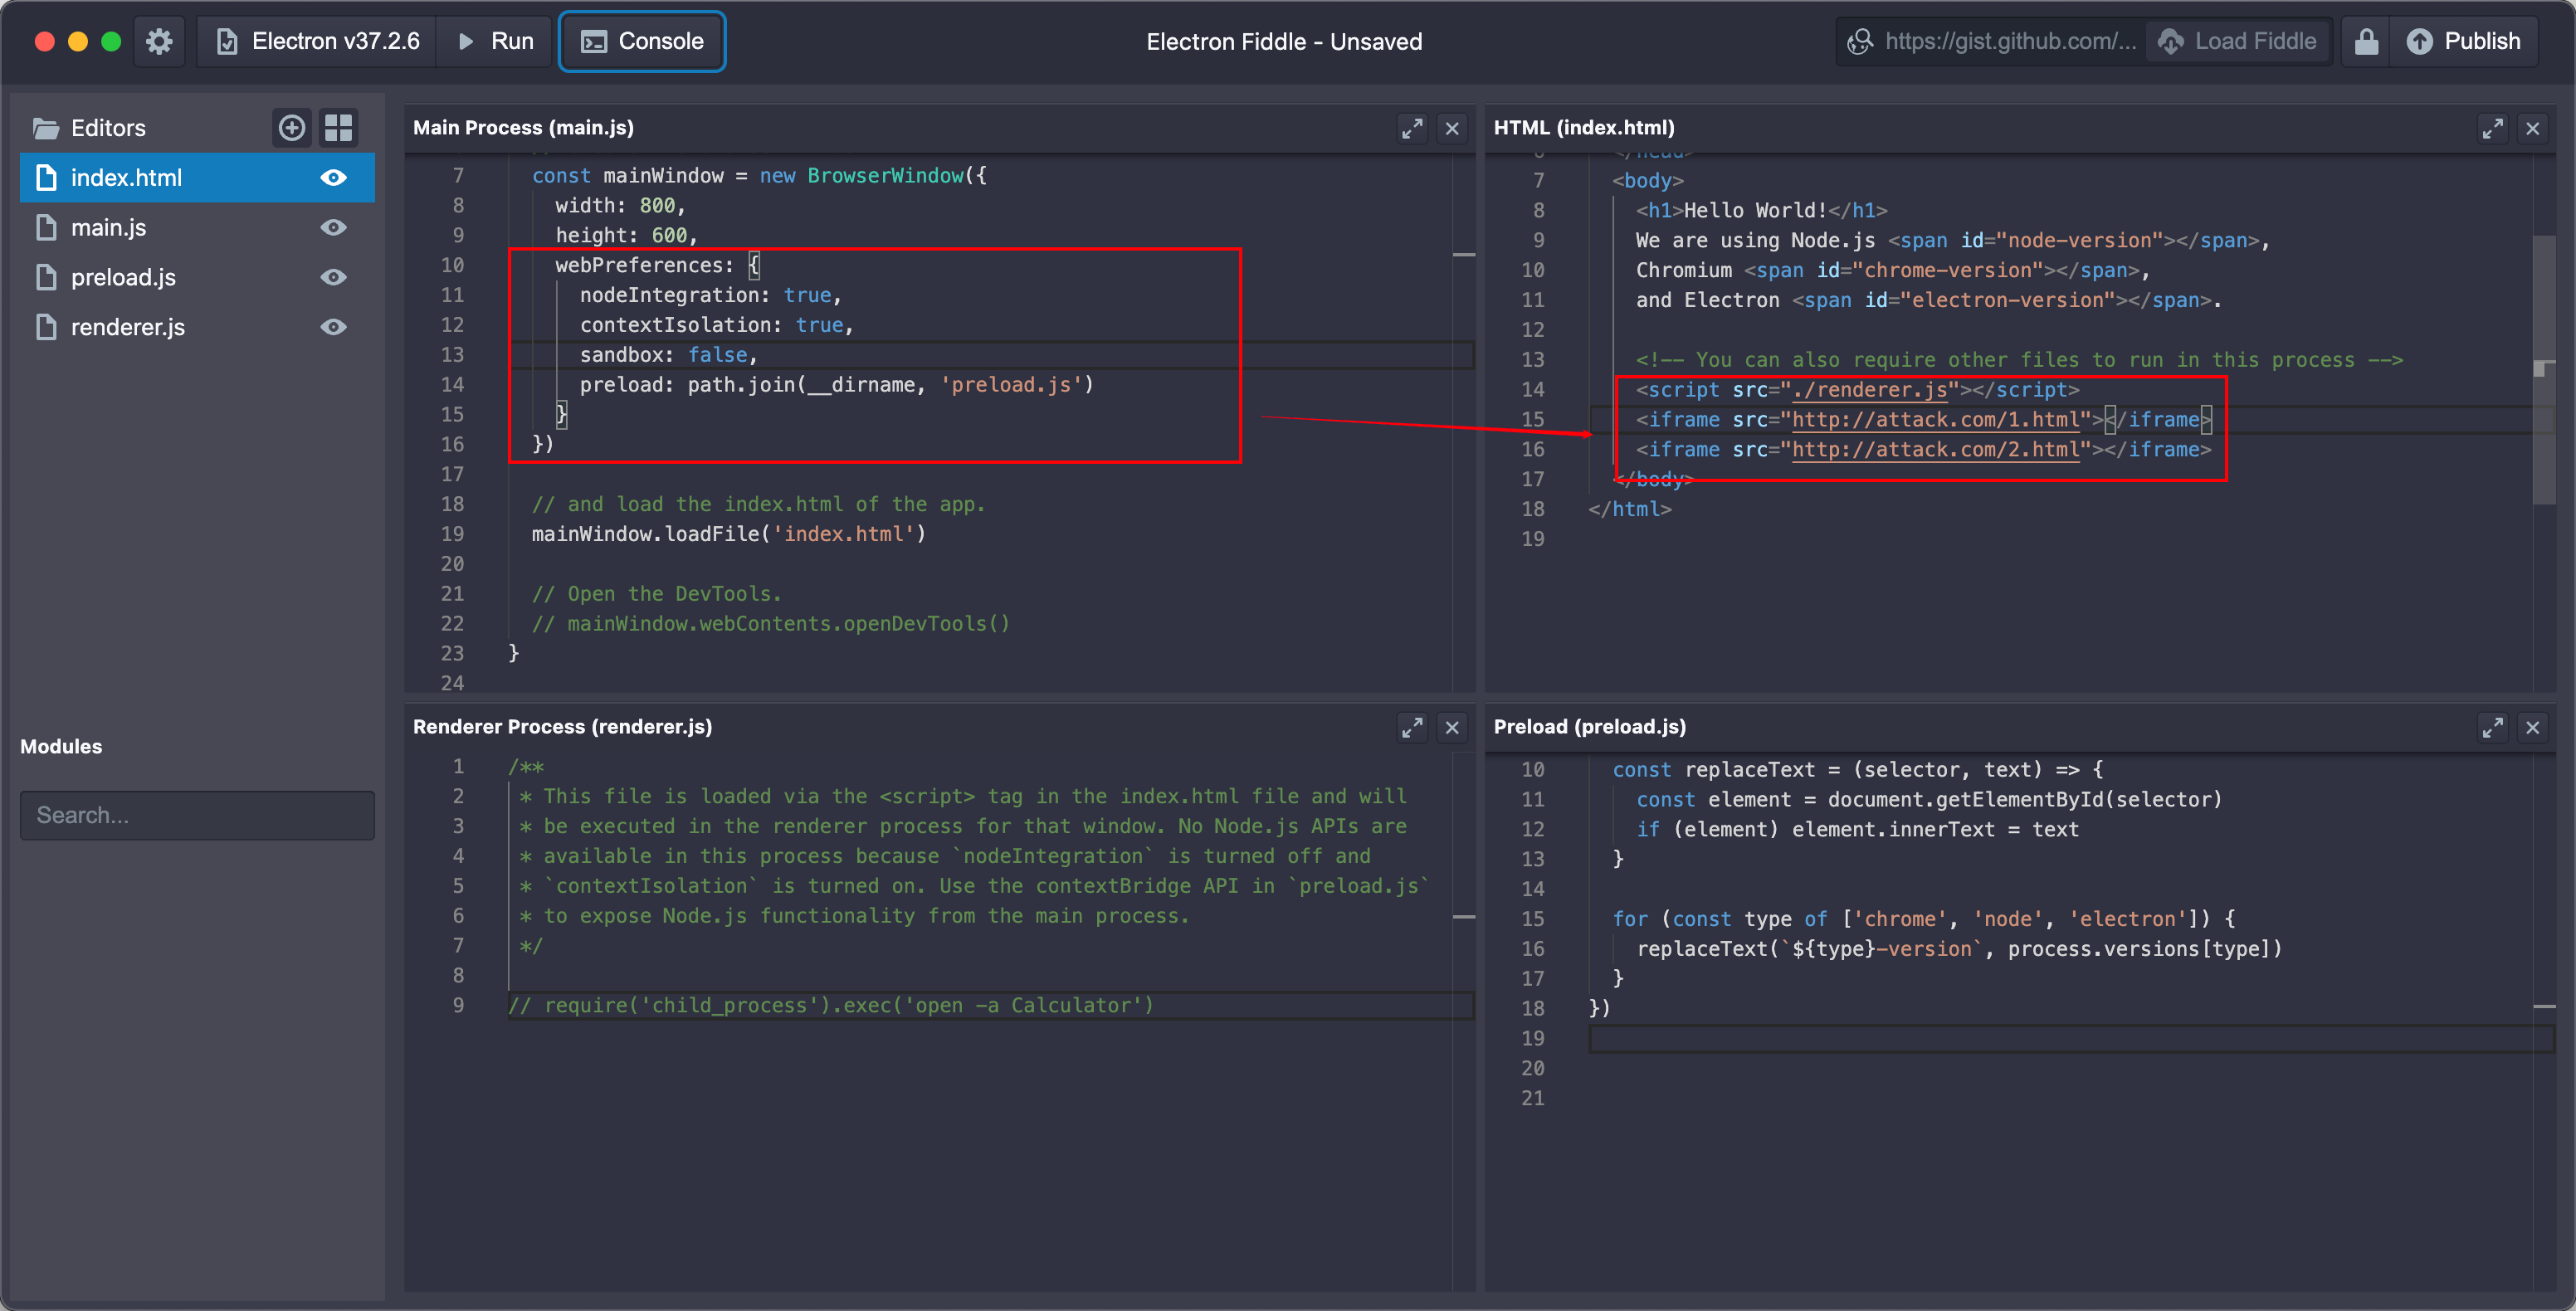The height and width of the screenshot is (1311, 2576).
Task: Click the ./renderer.js script src link
Action: (1870, 390)
